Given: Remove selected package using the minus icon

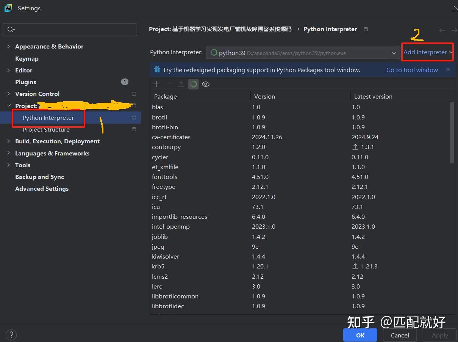Looking at the screenshot, I should point(169,84).
